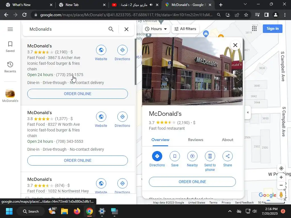
Task: Show your location on map
Action: click(x=281, y=168)
